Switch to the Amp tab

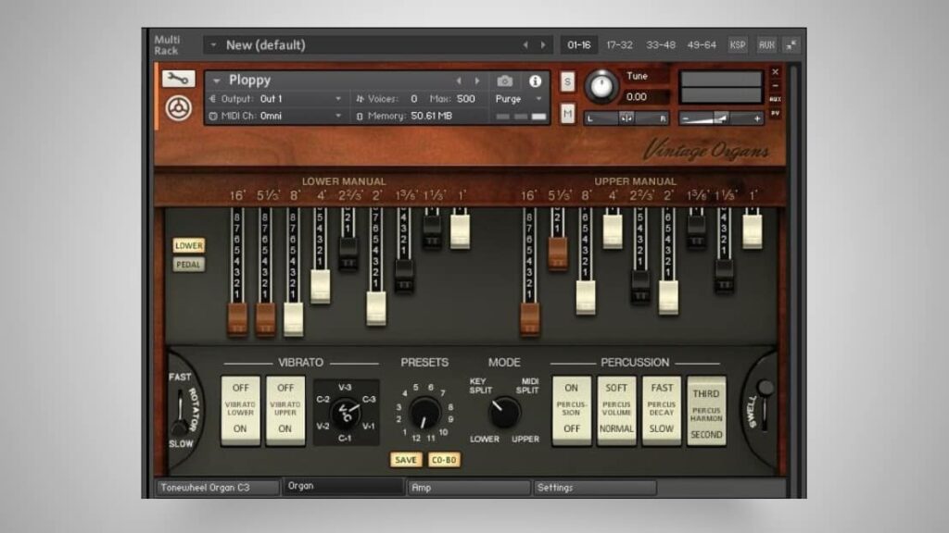[x=468, y=487]
